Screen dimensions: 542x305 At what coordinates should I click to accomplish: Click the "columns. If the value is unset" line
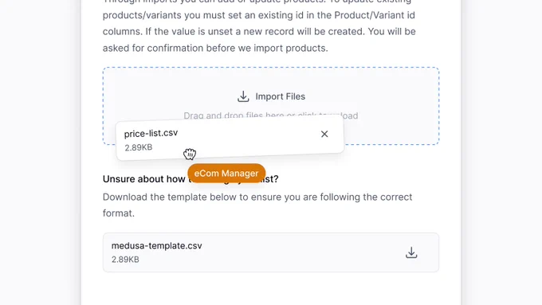click(259, 31)
